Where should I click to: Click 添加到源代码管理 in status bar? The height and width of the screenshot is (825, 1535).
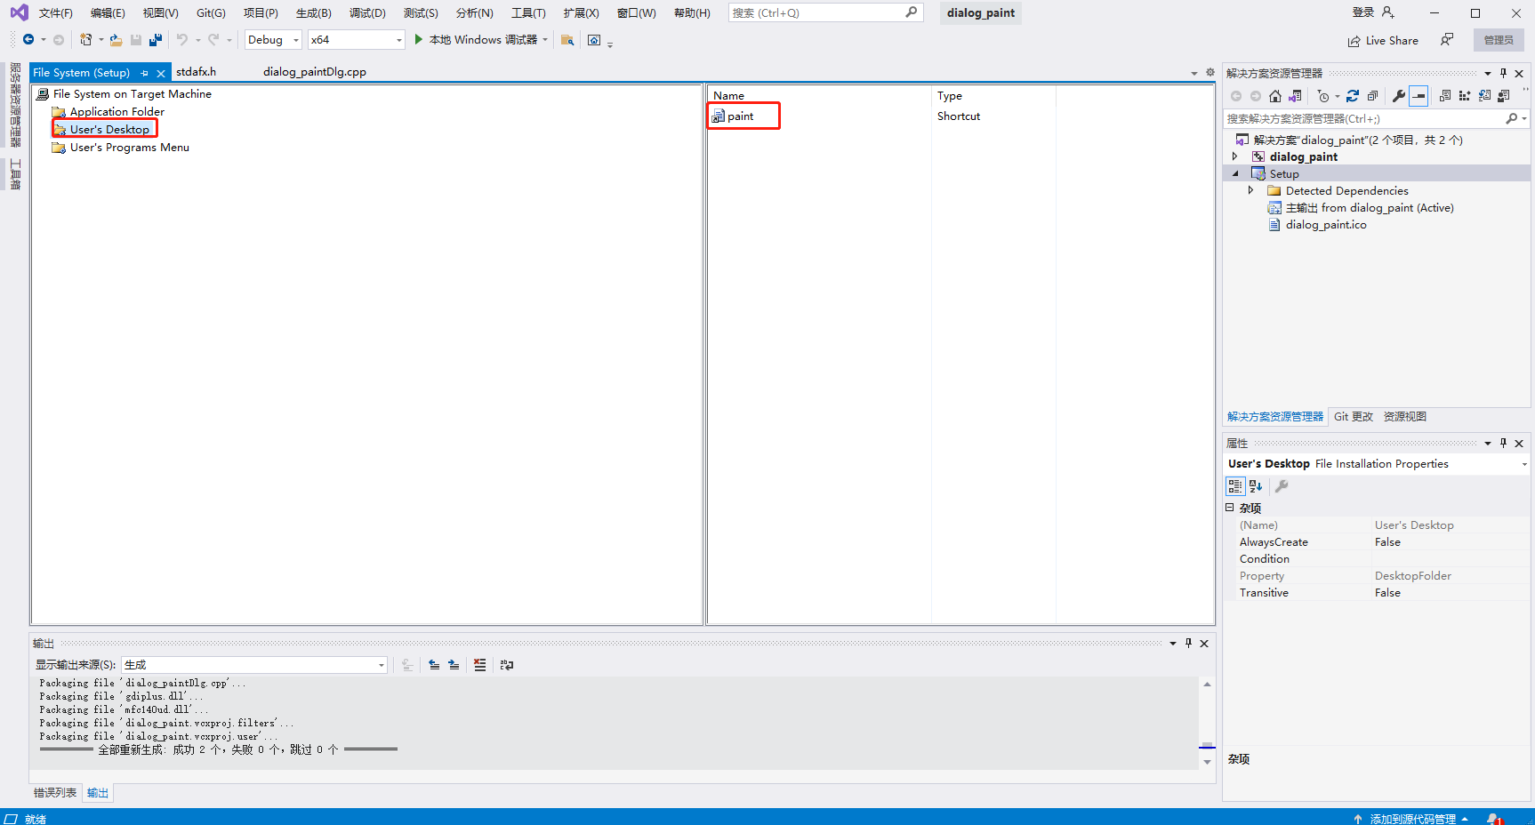pos(1412,819)
